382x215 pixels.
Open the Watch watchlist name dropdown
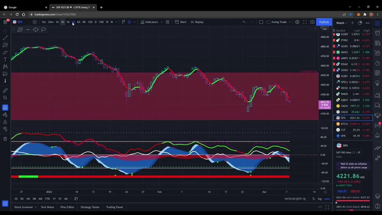[x=341, y=23]
